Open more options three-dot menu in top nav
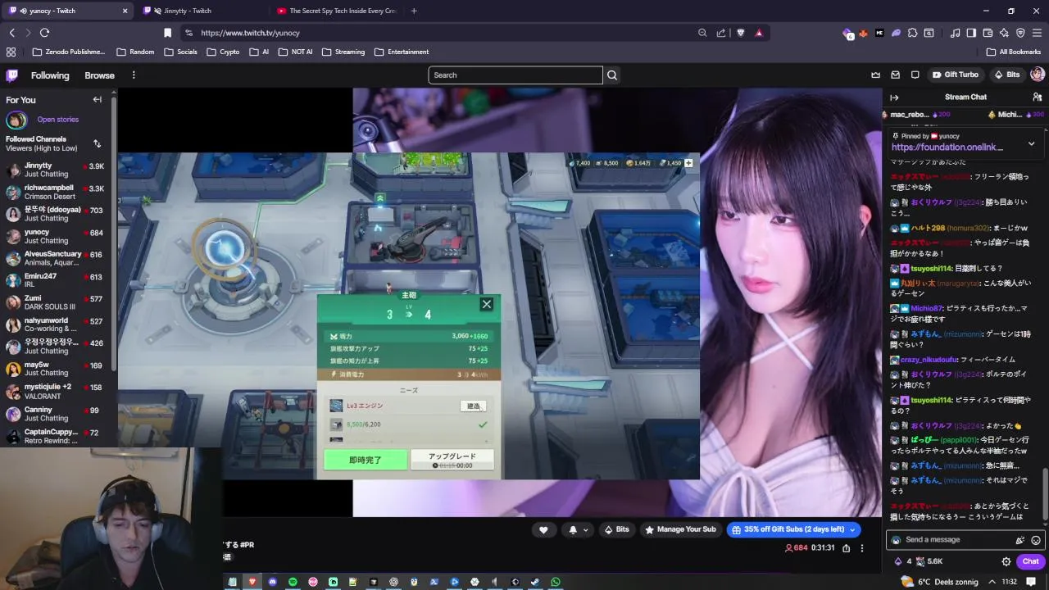This screenshot has height=590, width=1049. click(133, 75)
